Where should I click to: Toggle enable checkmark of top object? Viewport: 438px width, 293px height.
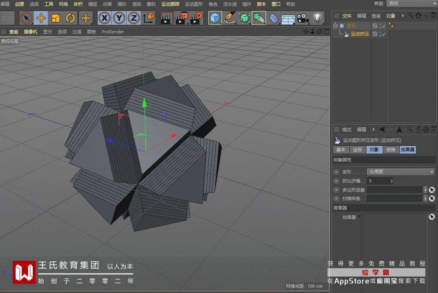[384, 26]
